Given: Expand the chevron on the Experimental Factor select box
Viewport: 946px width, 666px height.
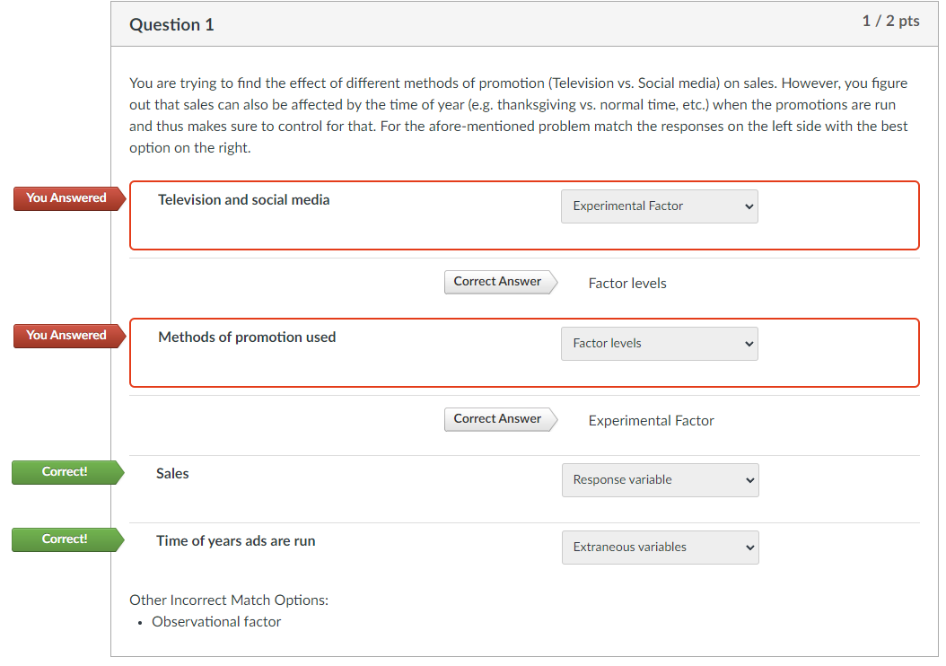Looking at the screenshot, I should (748, 206).
